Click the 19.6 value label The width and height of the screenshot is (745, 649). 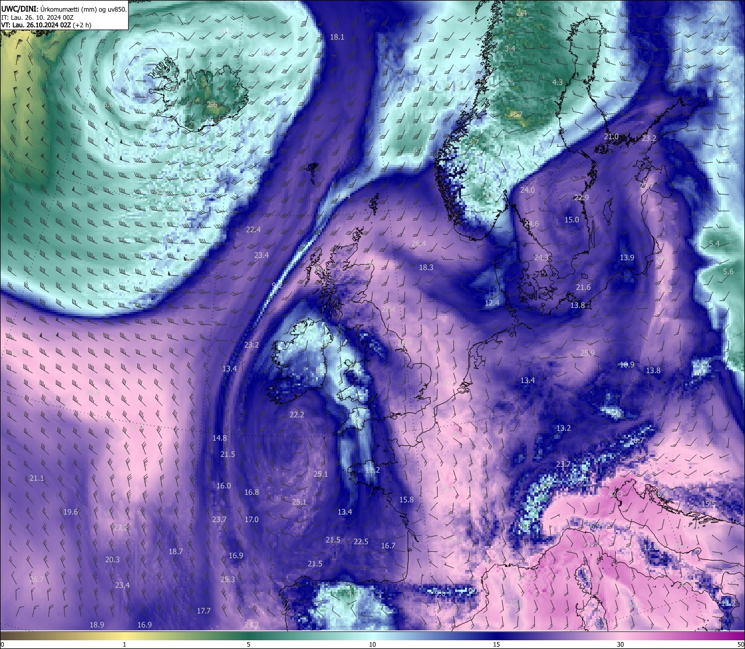tap(70, 512)
